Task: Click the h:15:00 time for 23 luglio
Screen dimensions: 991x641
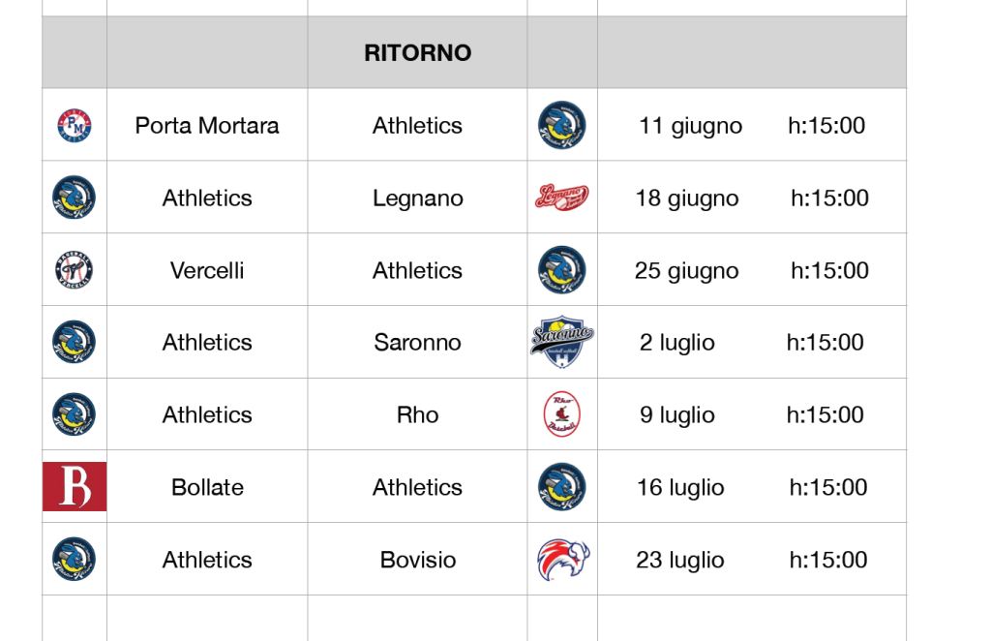Action: coord(828,560)
